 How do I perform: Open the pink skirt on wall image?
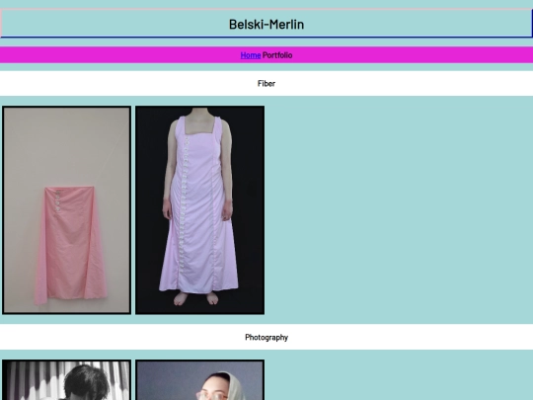[67, 210]
